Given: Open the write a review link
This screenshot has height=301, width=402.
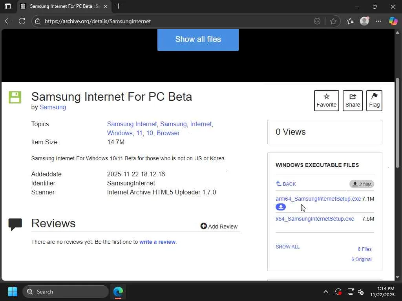Looking at the screenshot, I should pos(157,242).
